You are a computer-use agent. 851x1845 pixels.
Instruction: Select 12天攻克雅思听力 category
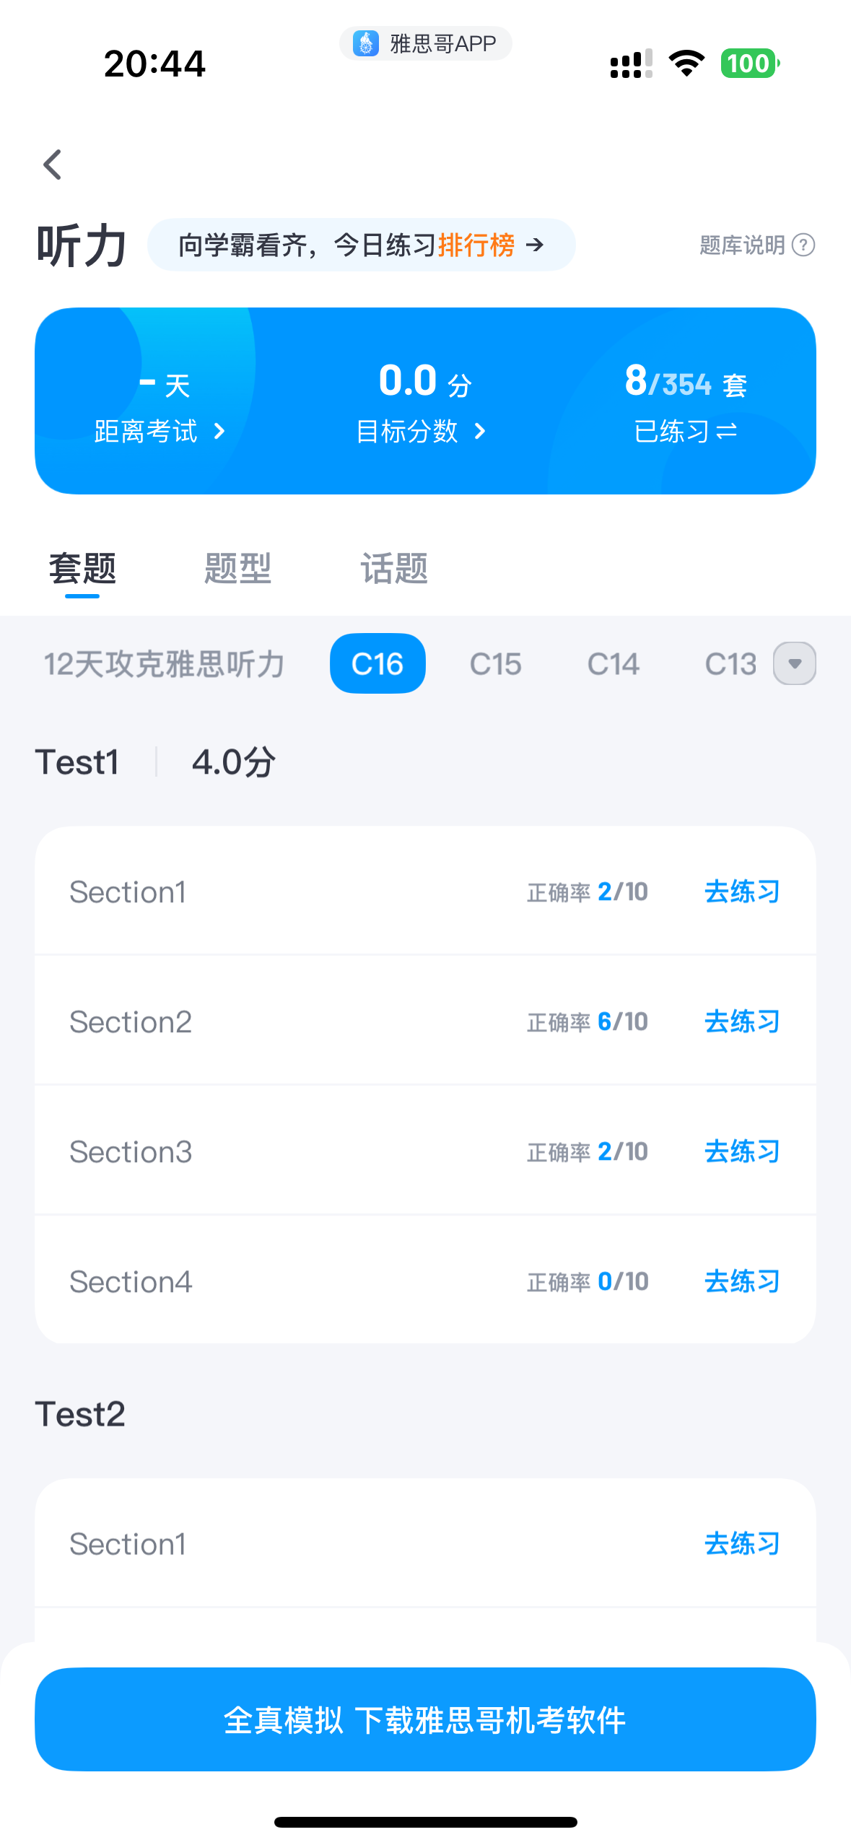[165, 664]
